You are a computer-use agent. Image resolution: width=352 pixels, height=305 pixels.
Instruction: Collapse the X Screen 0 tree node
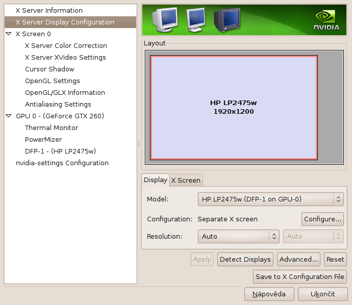click(8, 34)
